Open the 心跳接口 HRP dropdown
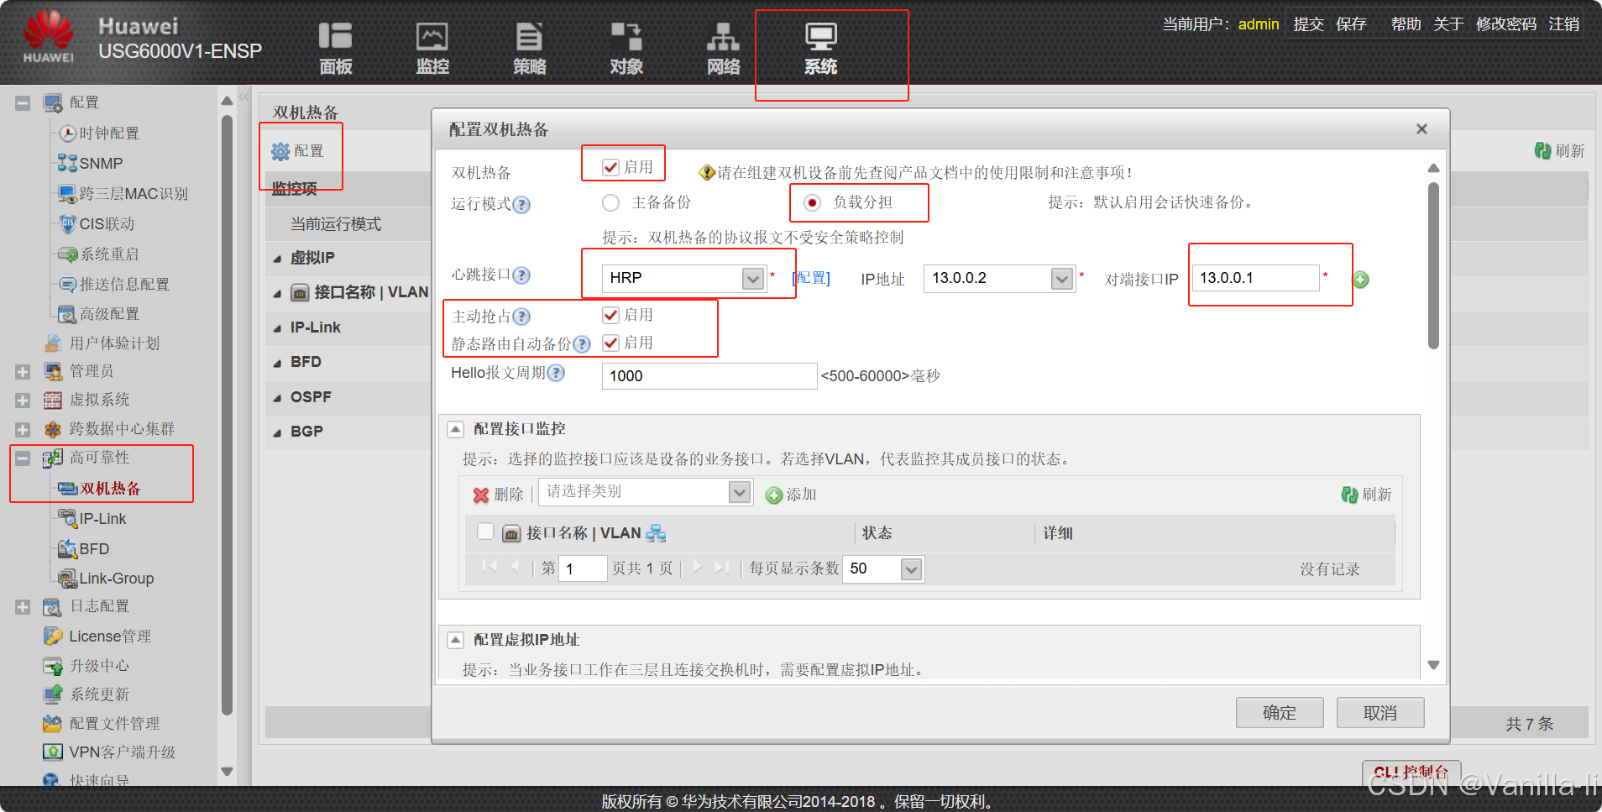1602x812 pixels. [x=752, y=278]
